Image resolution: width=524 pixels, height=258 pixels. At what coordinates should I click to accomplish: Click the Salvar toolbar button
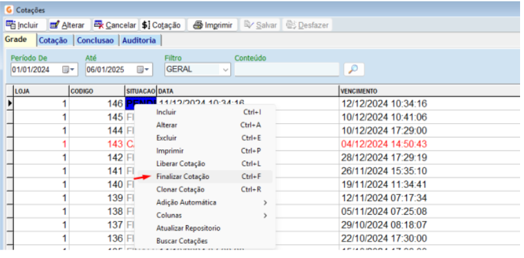pos(260,25)
